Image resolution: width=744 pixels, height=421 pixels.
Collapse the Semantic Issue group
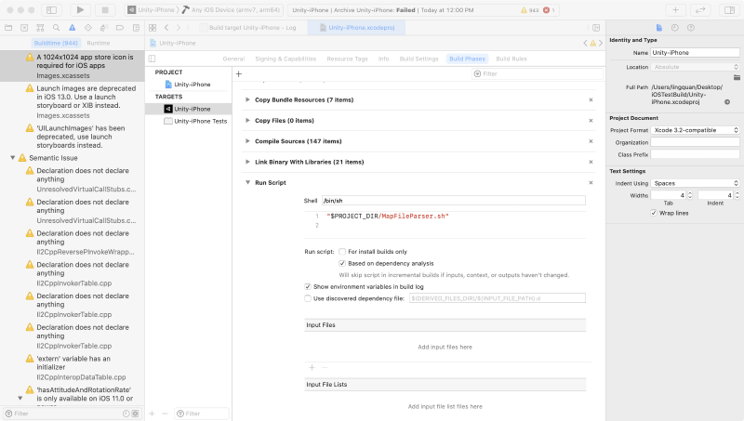pyautogui.click(x=13, y=158)
